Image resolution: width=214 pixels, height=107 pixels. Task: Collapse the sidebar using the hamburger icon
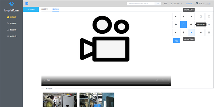tap(27, 3)
